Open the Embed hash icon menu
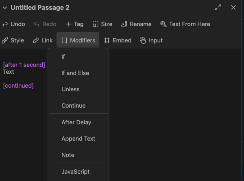The height and width of the screenshot is (181, 244). coord(107,40)
